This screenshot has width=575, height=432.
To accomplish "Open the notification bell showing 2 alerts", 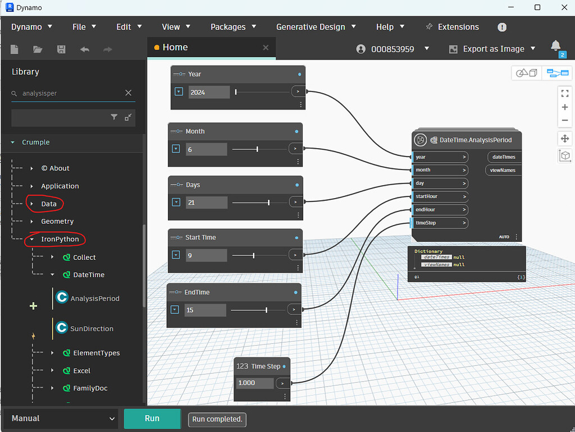I will 555,47.
